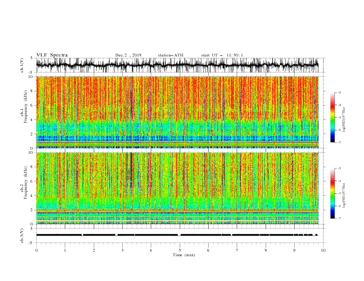
Task: Click the ch.3 black signal trace
Action: coord(177,235)
